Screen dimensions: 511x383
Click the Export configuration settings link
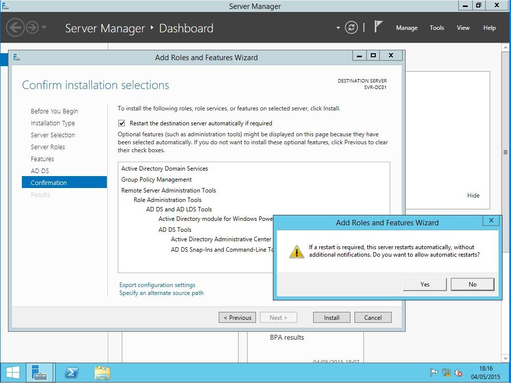pyautogui.click(x=157, y=285)
